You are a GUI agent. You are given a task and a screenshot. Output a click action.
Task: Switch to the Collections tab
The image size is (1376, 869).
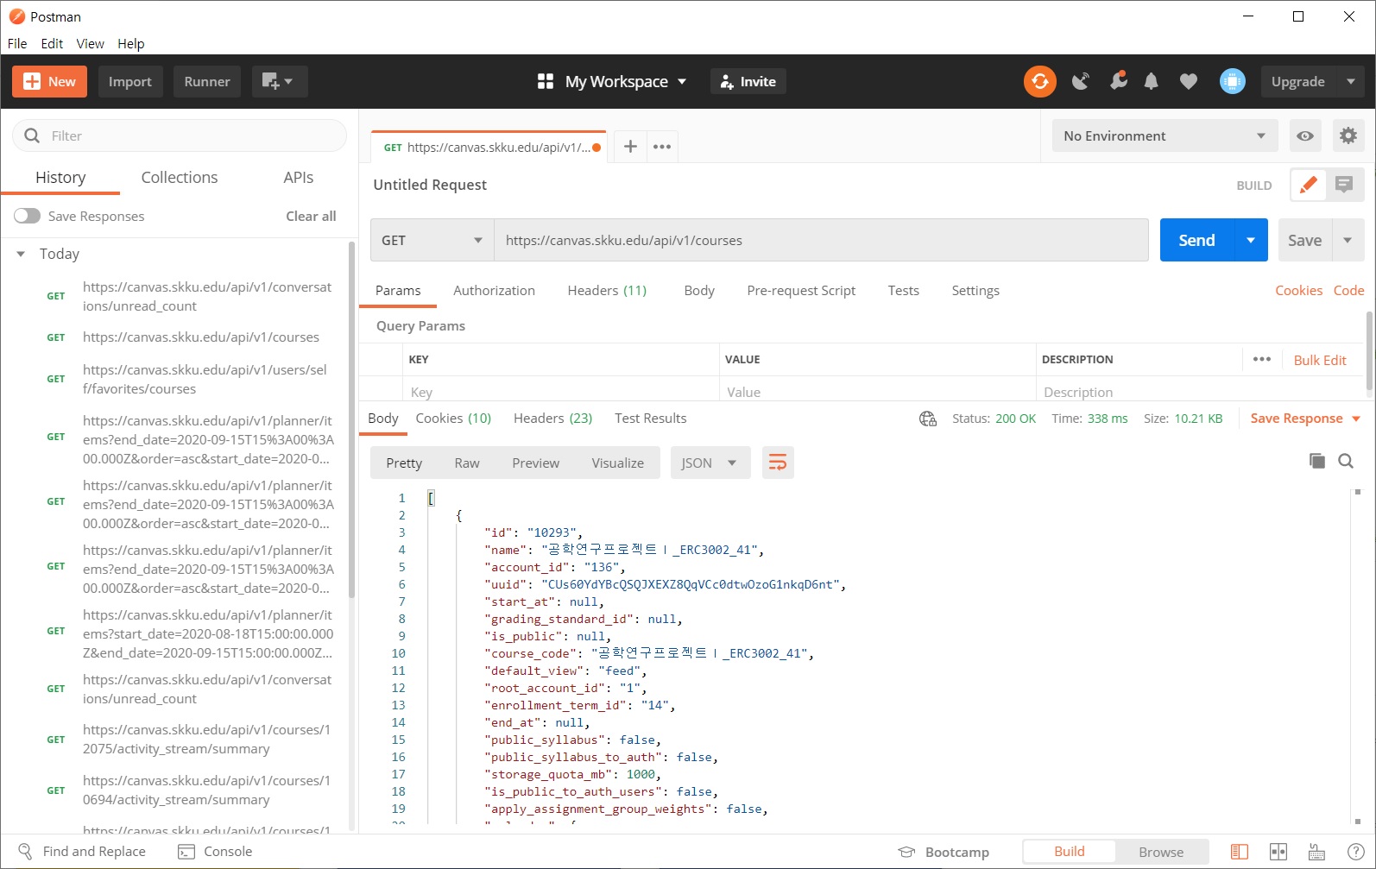point(180,177)
